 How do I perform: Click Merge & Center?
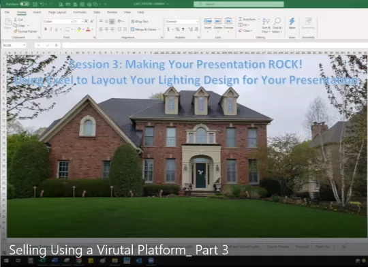144,29
